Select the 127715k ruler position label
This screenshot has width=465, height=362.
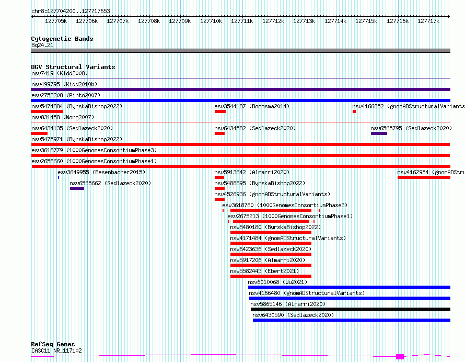coord(367,21)
